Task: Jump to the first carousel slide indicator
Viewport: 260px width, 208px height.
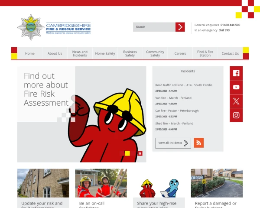Action: (x=122, y=153)
